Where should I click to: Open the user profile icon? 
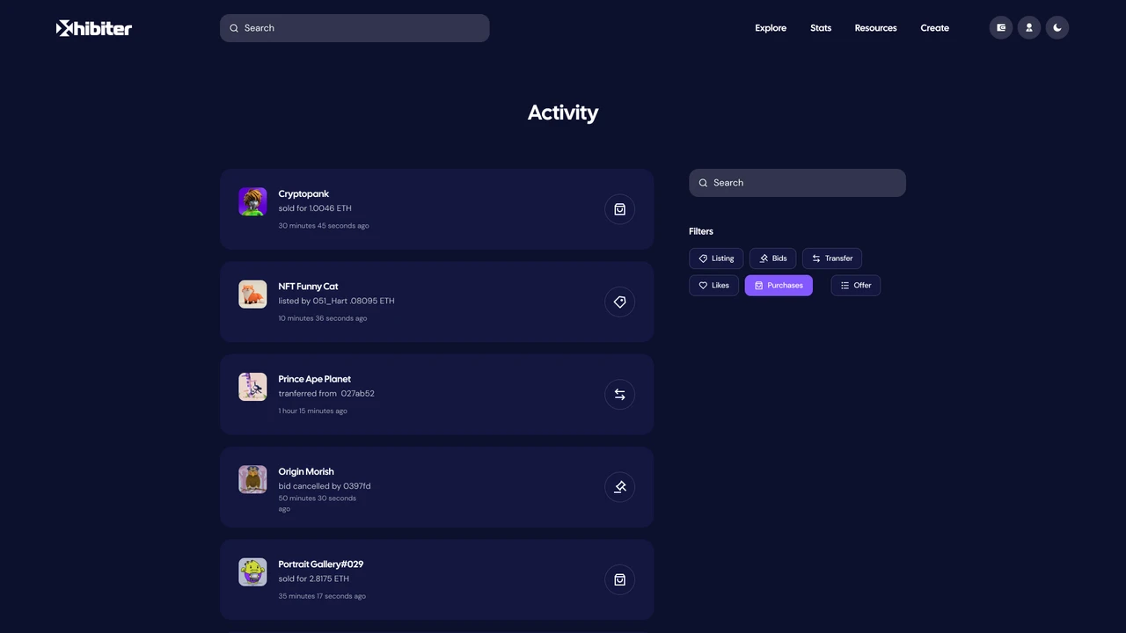tap(1029, 28)
